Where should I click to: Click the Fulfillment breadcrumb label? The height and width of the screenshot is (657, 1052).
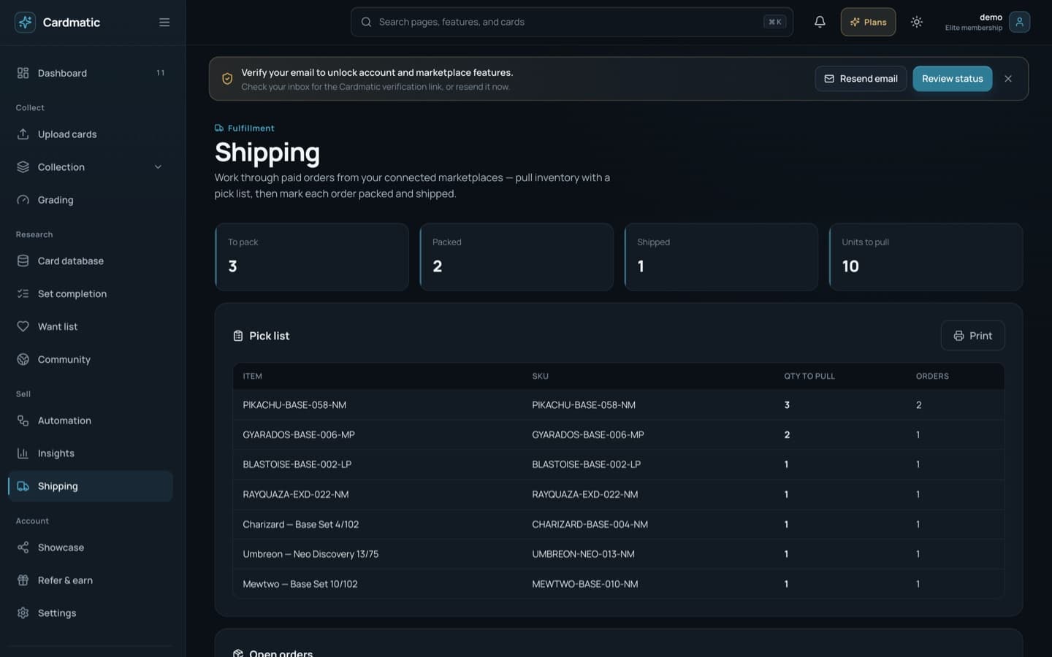coord(251,128)
